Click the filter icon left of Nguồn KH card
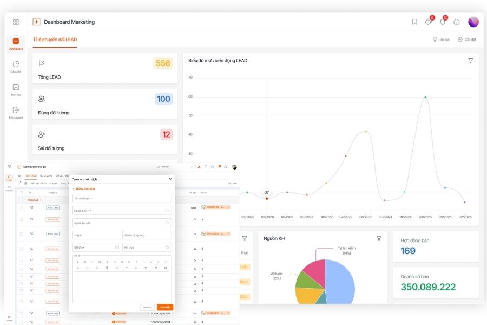 245,238
